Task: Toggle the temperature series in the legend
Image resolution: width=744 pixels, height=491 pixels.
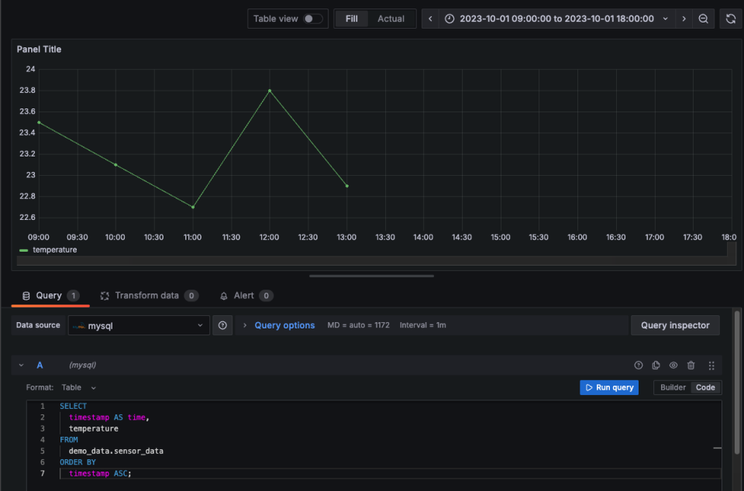Action: coord(53,249)
